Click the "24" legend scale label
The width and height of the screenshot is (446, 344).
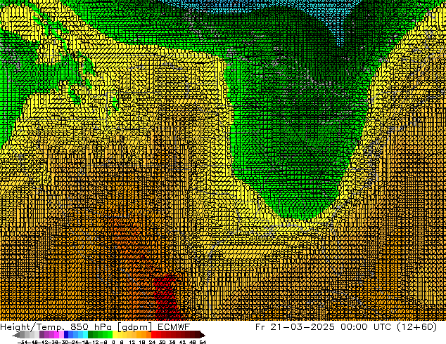tap(152, 342)
